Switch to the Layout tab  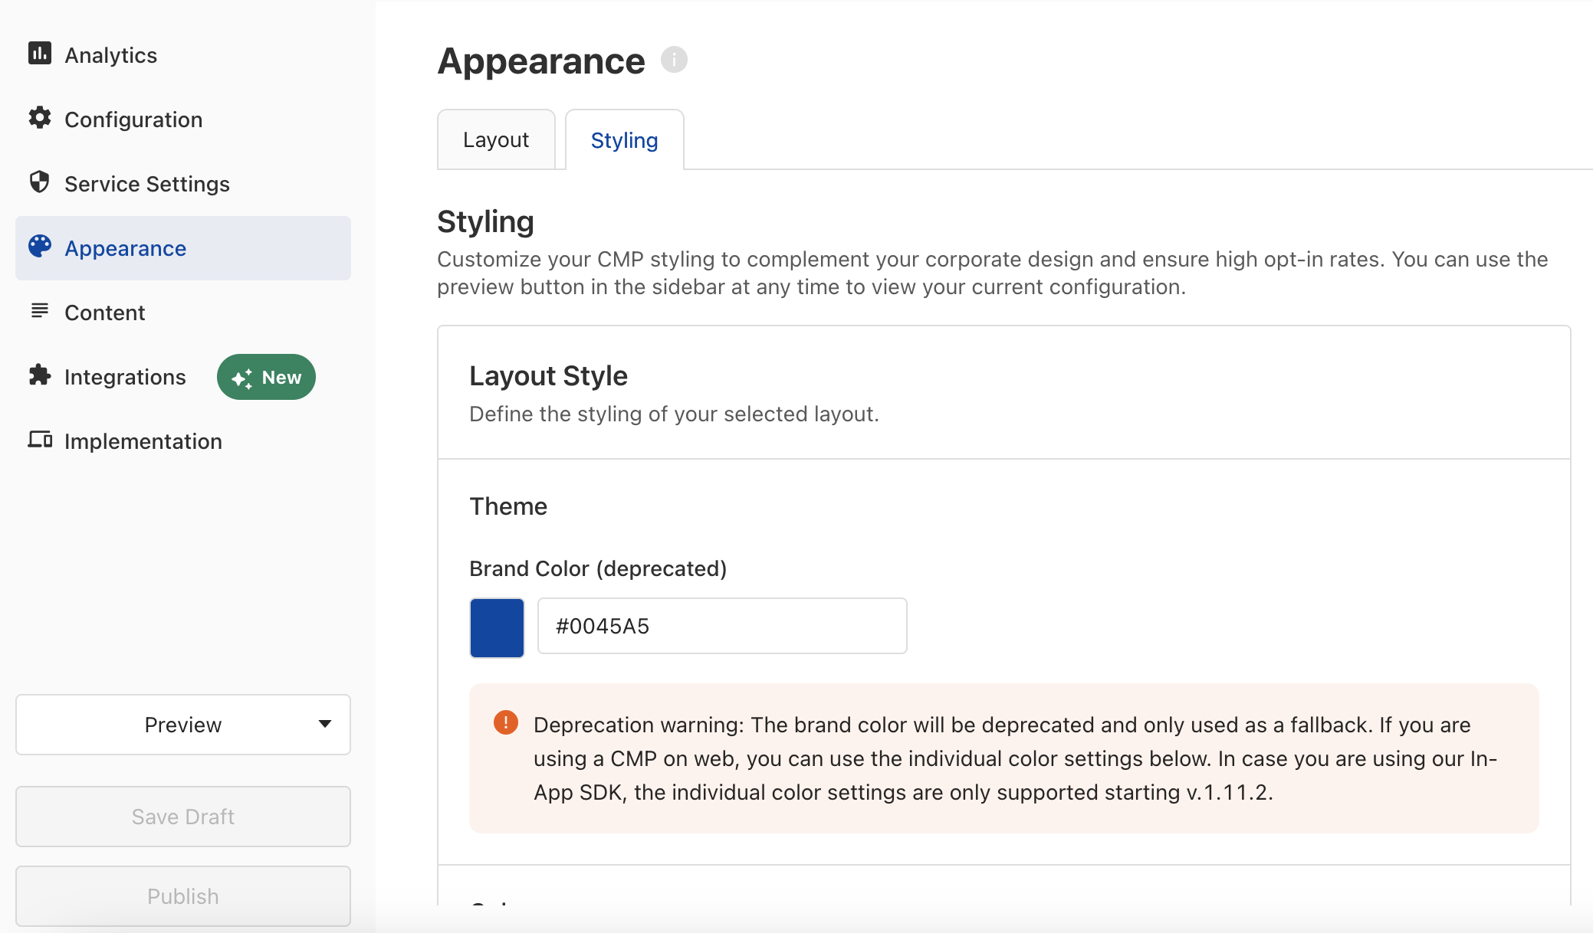[495, 139]
